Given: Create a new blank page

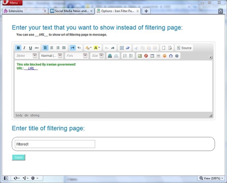Looking at the screenshot, I should coord(164,48).
